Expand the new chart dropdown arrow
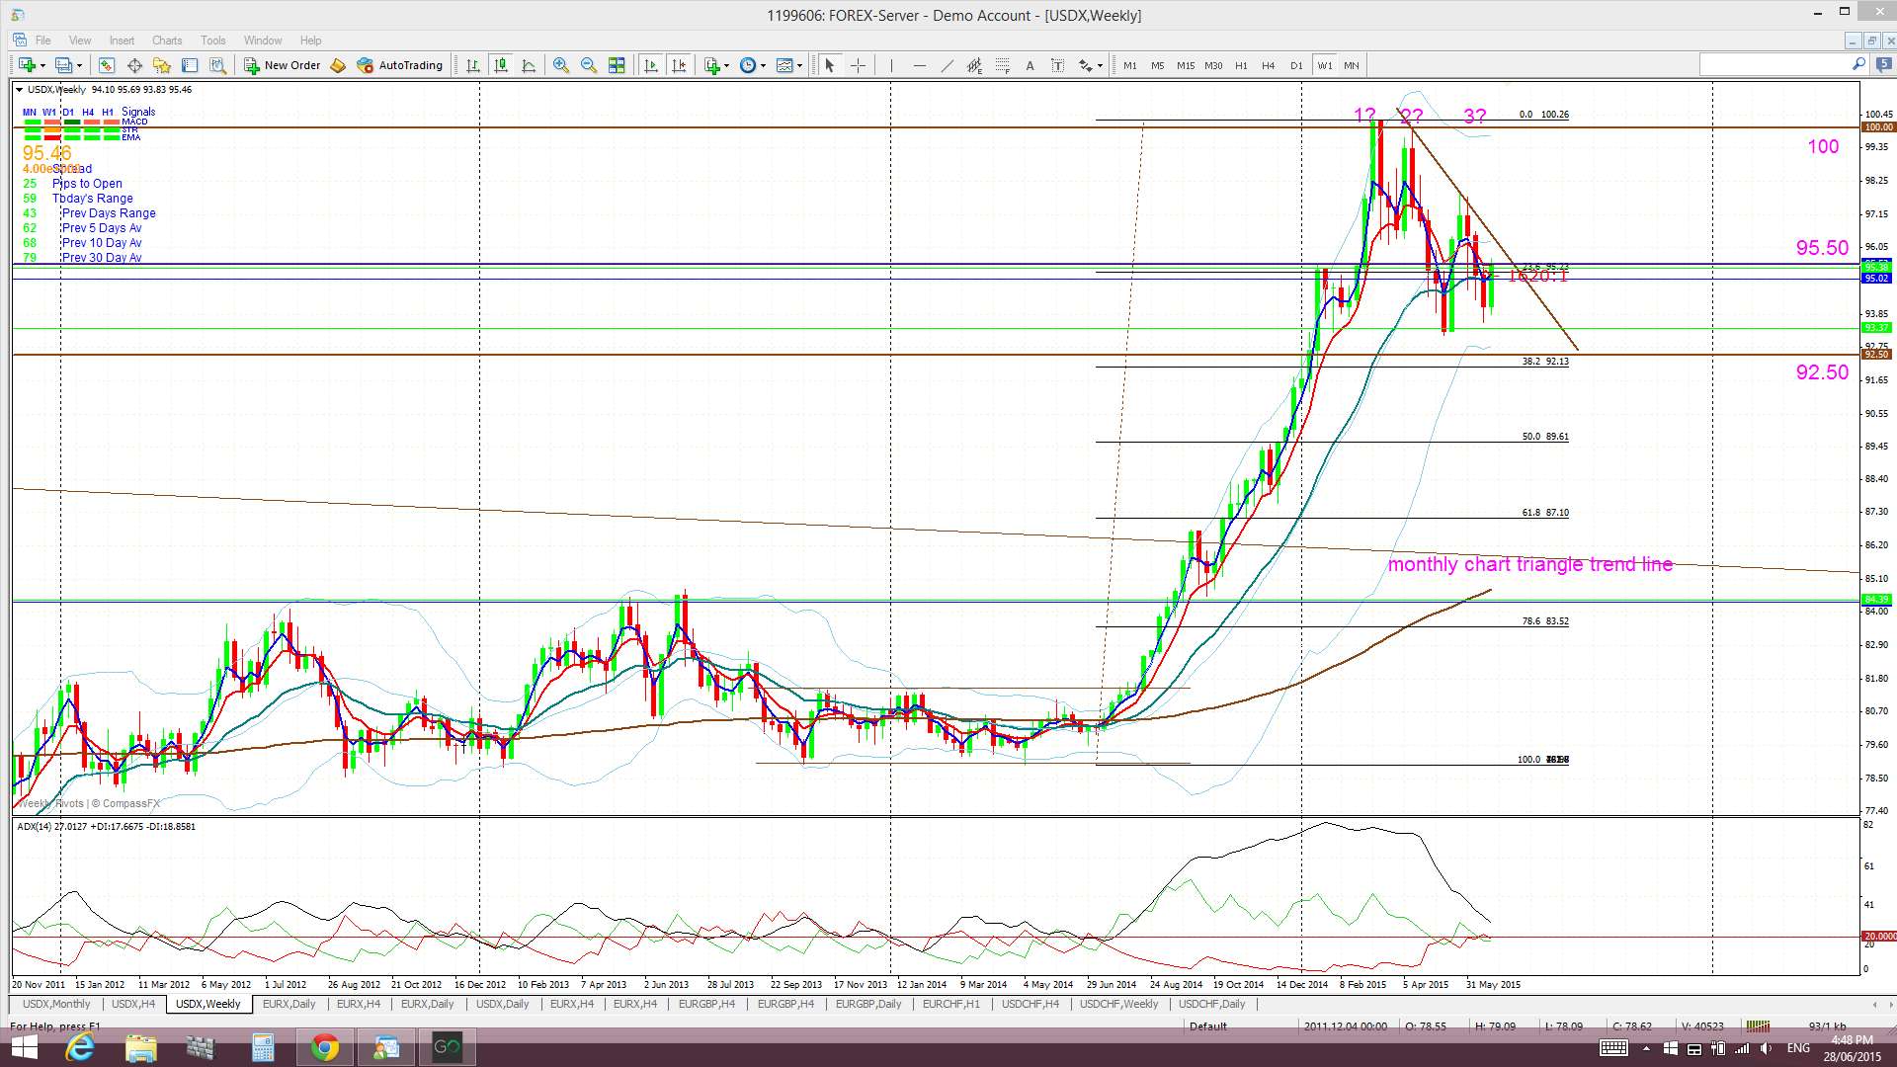The width and height of the screenshot is (1897, 1067). coord(42,66)
